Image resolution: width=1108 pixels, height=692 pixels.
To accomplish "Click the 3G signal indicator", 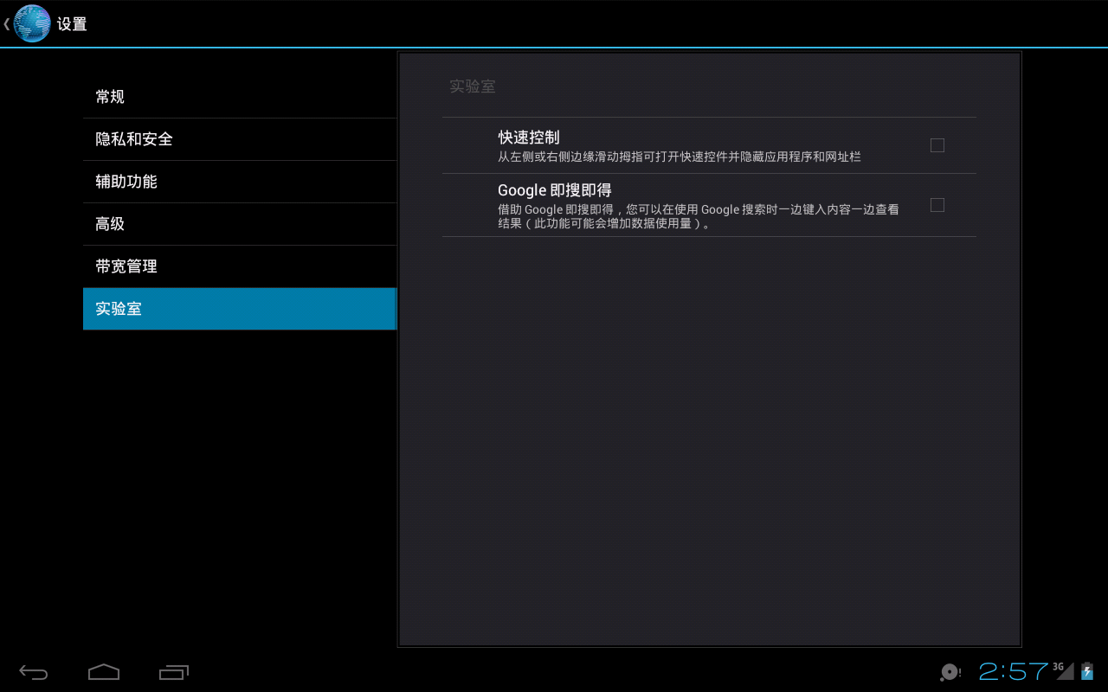I will 1063,670.
